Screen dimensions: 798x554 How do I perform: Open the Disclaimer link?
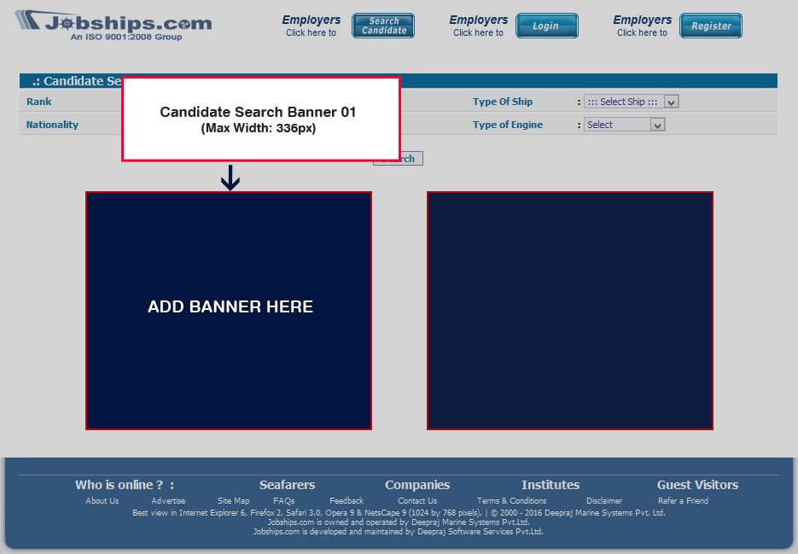coord(604,501)
